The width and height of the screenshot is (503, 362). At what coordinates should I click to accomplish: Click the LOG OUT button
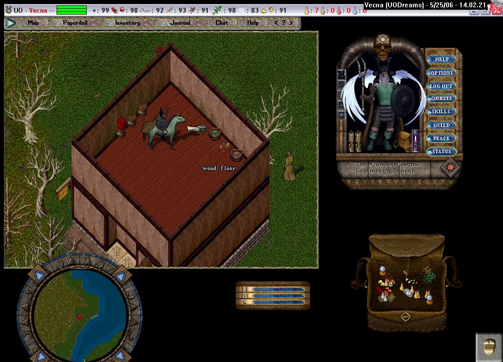coord(442,86)
